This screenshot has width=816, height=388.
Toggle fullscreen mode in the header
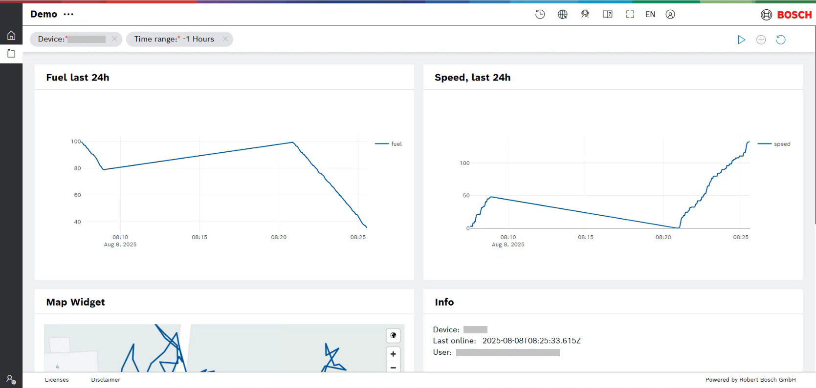630,14
